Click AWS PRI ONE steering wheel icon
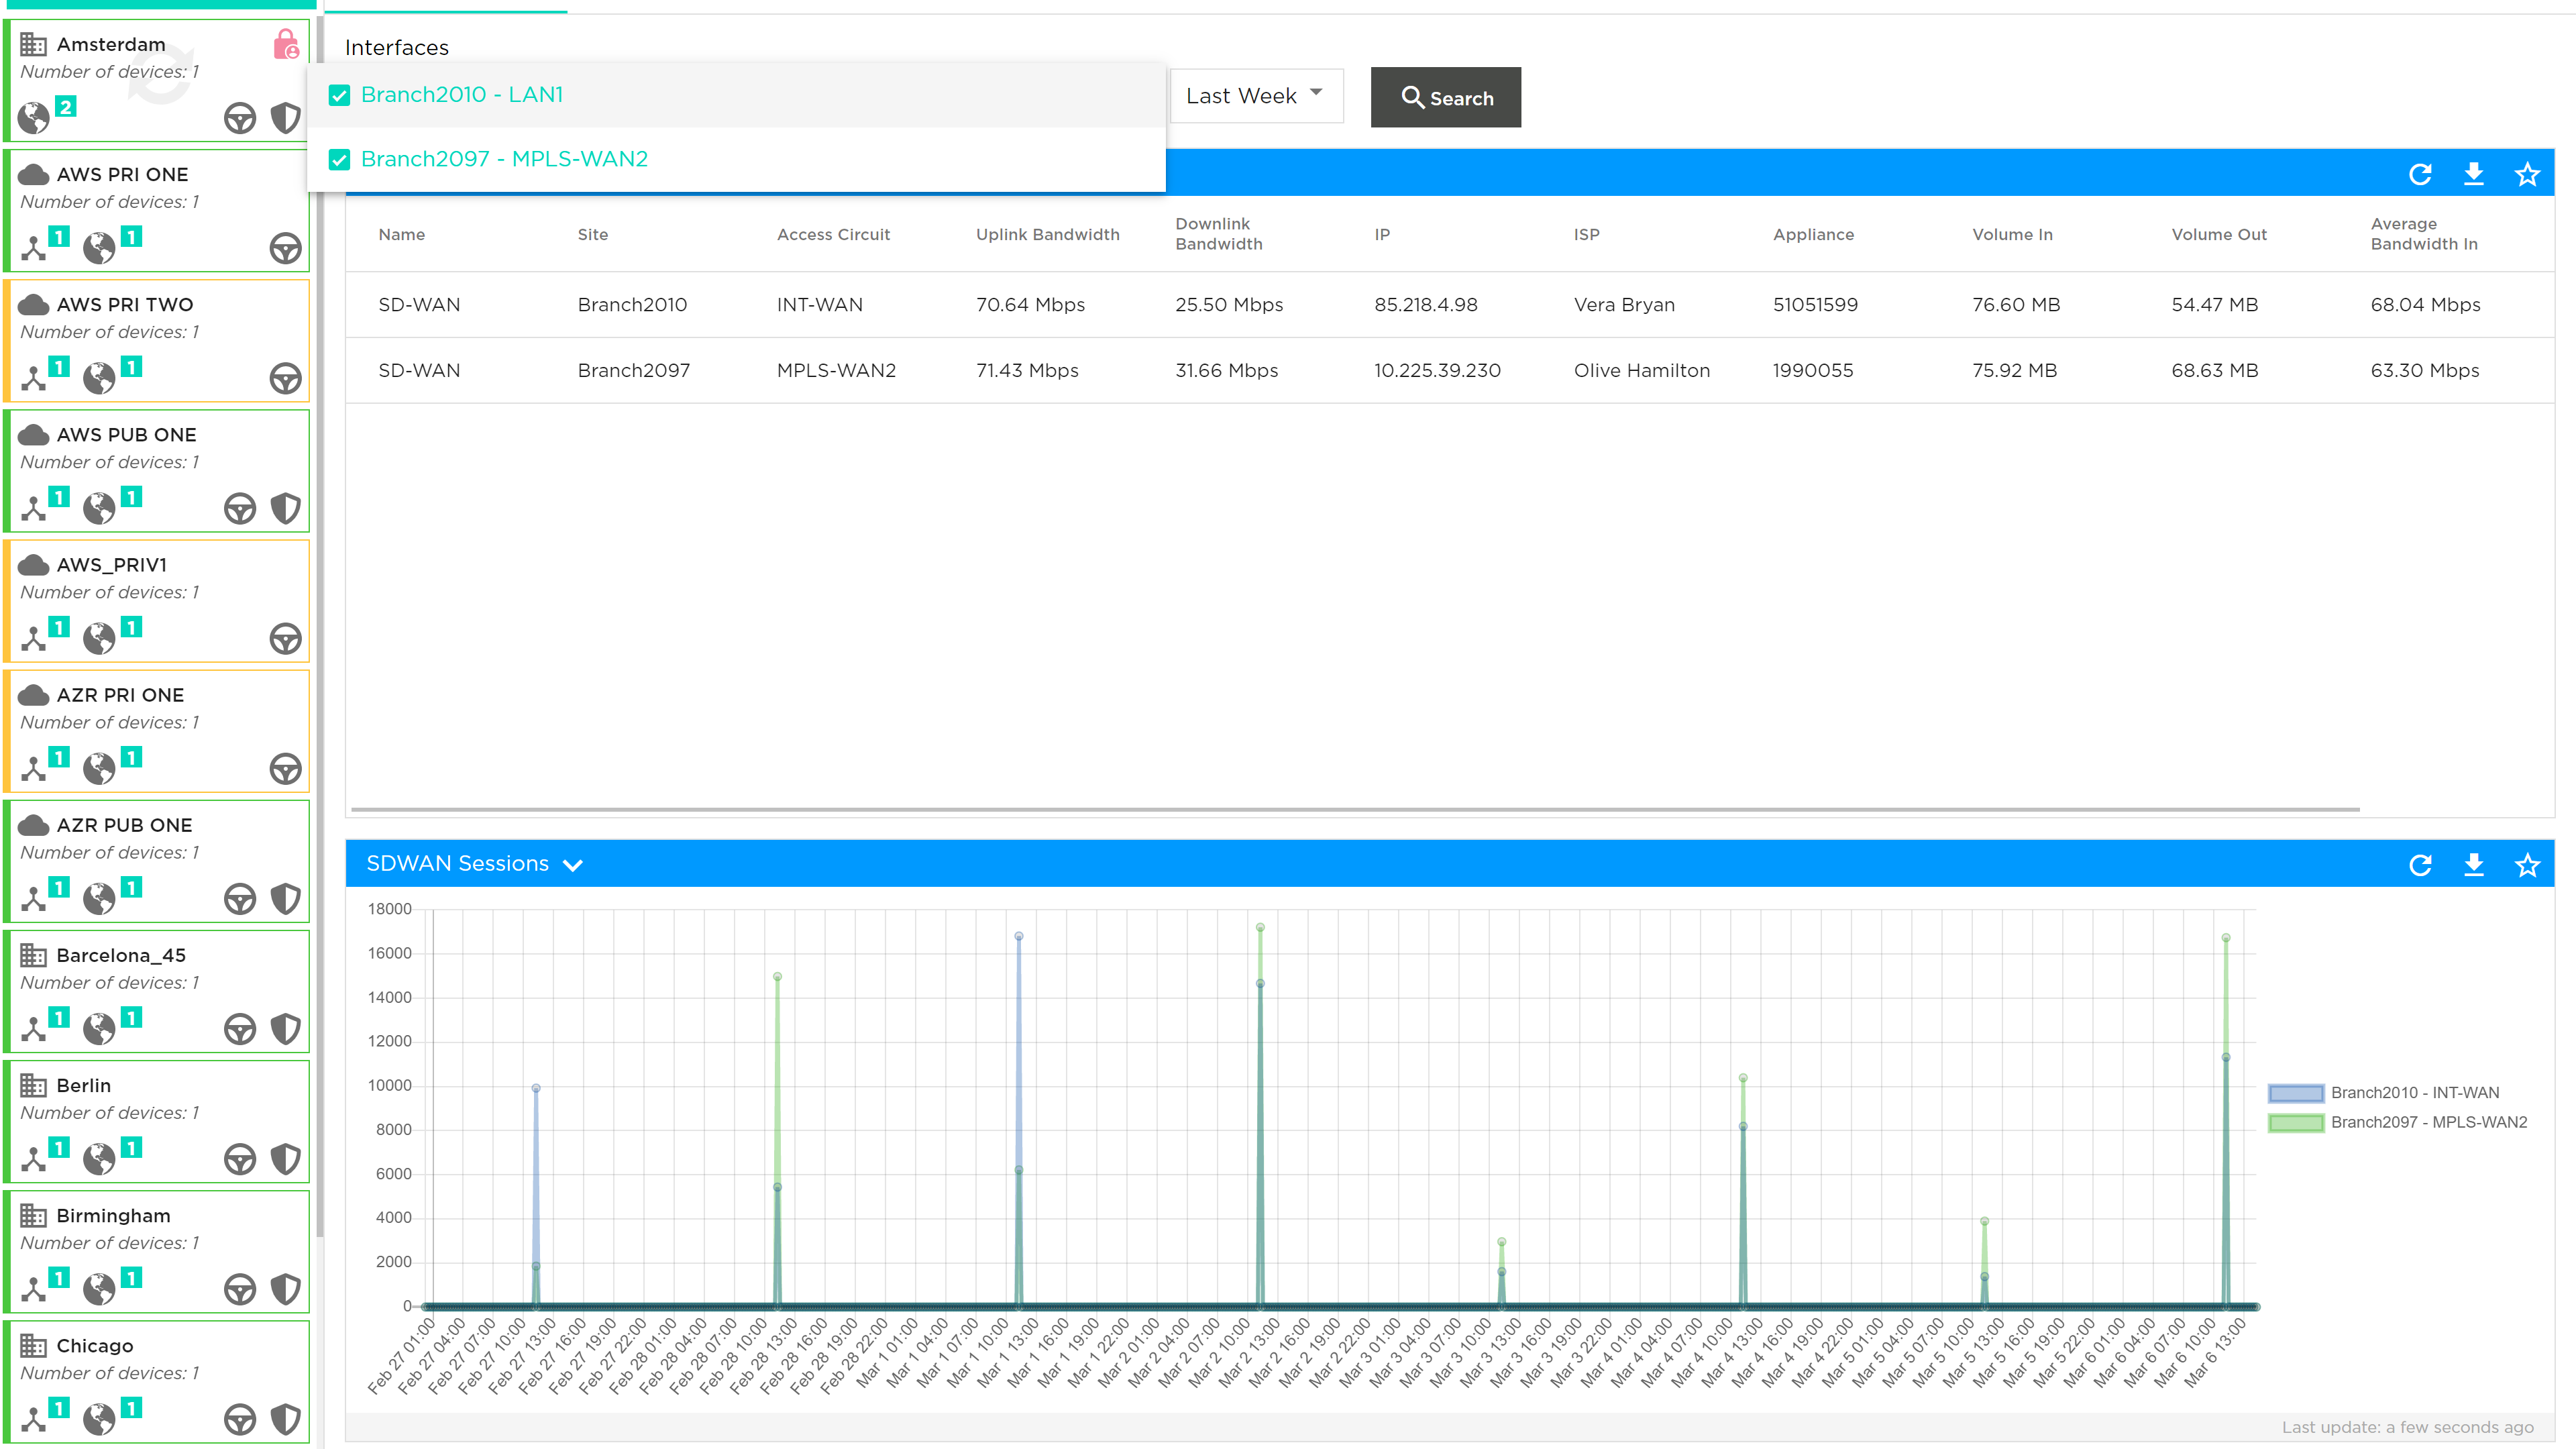The width and height of the screenshot is (2576, 1449). [x=286, y=248]
